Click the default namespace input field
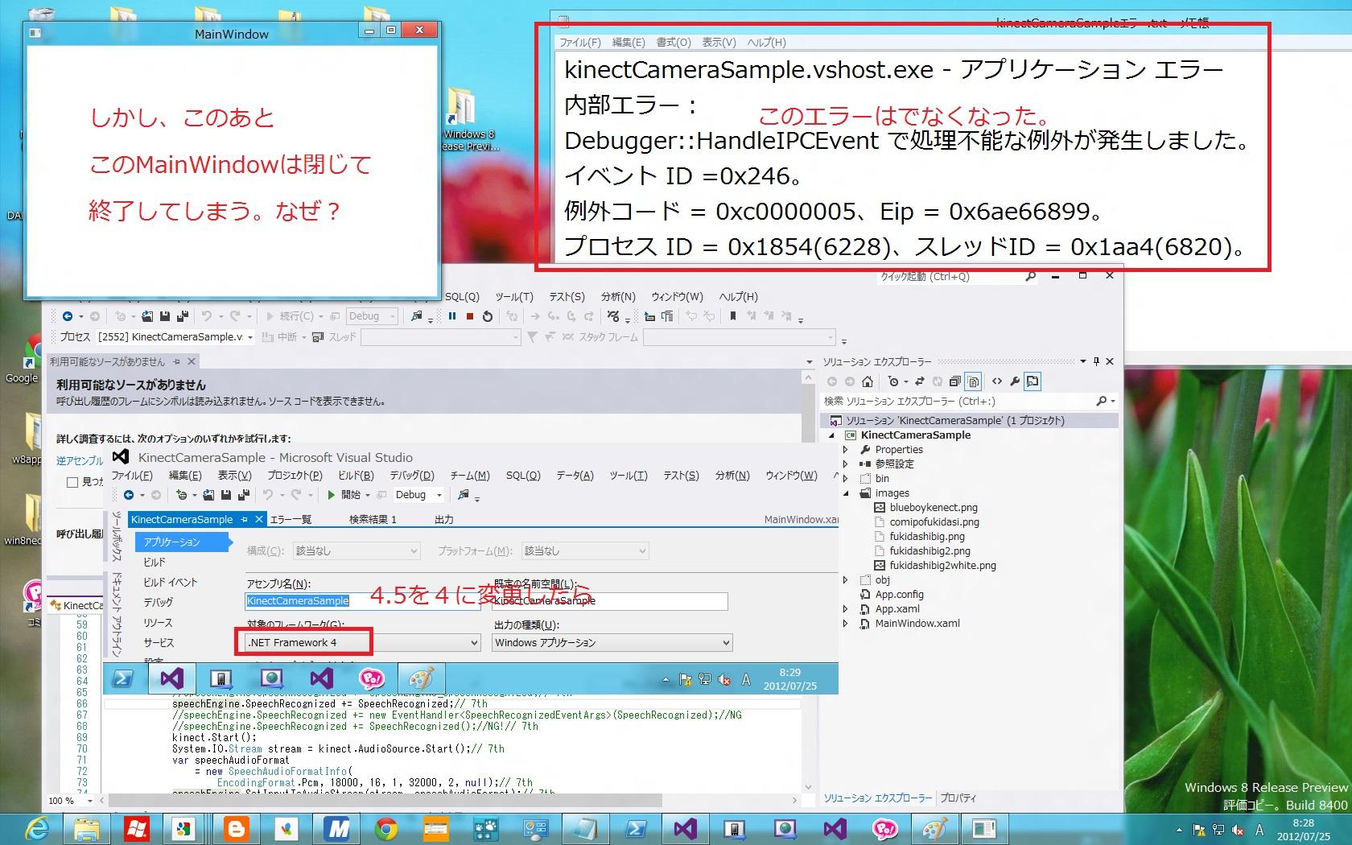Screen dimensions: 1352x845 click(610, 600)
